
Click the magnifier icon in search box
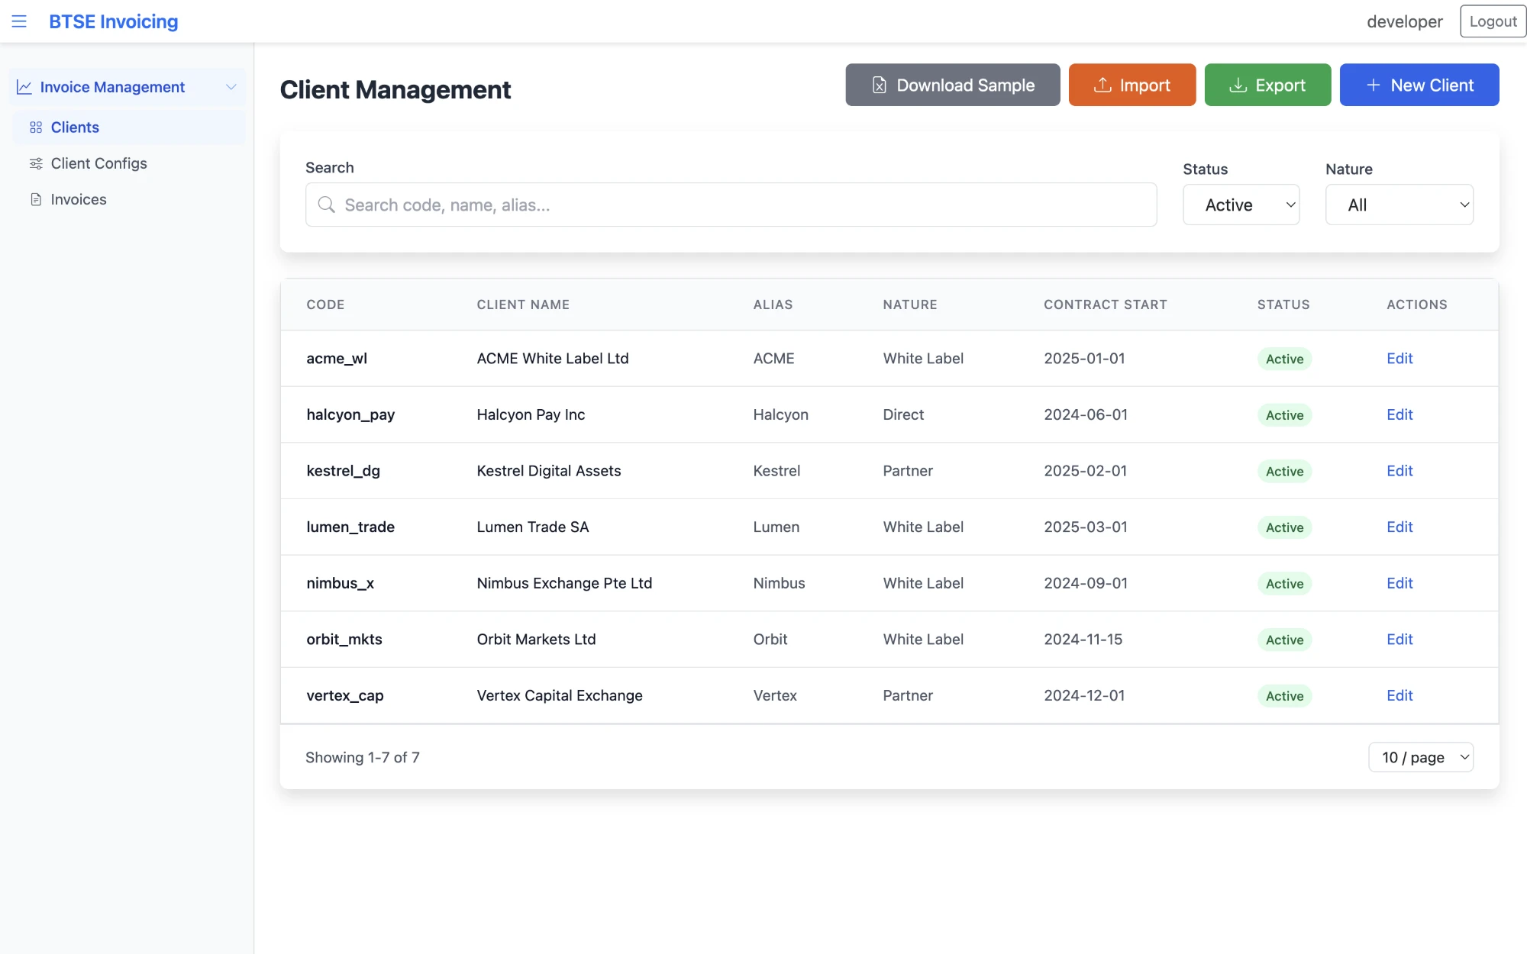327,205
